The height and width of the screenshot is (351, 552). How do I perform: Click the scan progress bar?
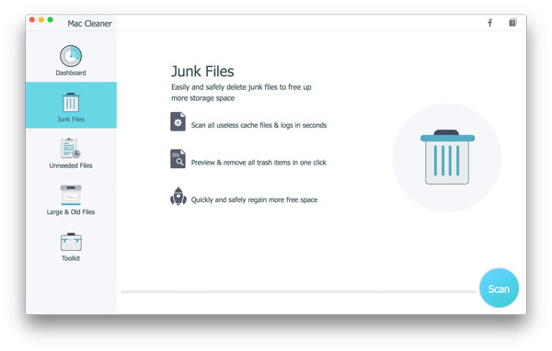click(298, 291)
